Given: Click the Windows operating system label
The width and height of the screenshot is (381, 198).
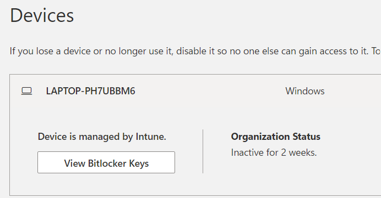Looking at the screenshot, I should point(305,91).
